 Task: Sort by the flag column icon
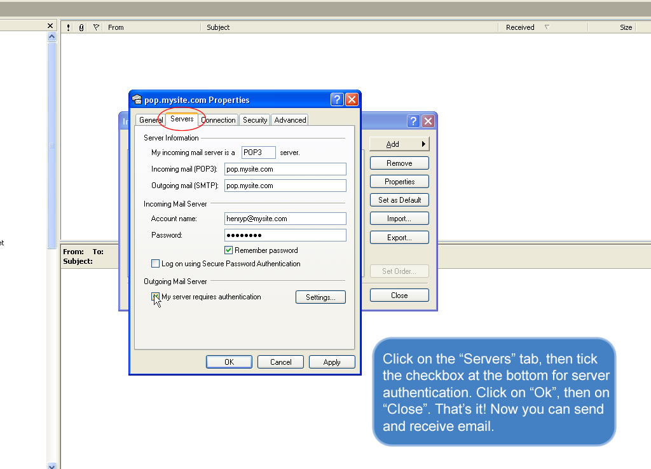[x=96, y=27]
